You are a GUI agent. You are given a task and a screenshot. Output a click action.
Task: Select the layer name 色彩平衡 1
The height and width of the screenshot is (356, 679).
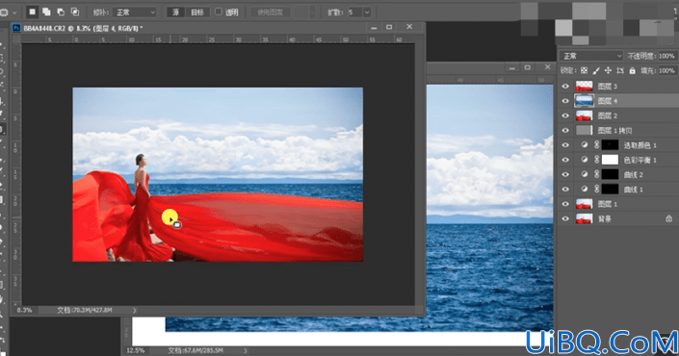pyautogui.click(x=640, y=160)
